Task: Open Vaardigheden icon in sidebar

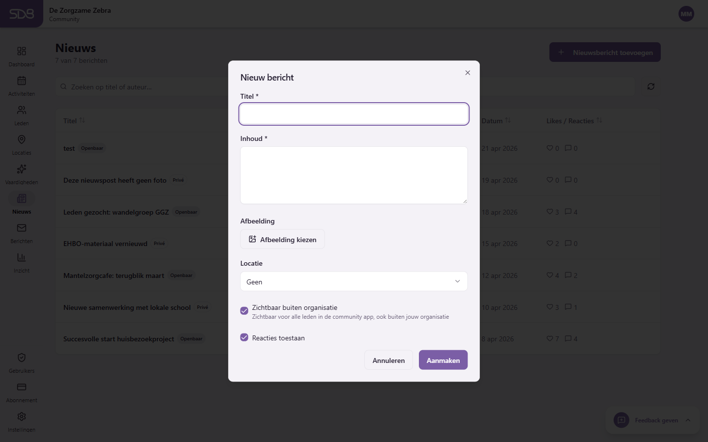Action: pyautogui.click(x=22, y=169)
